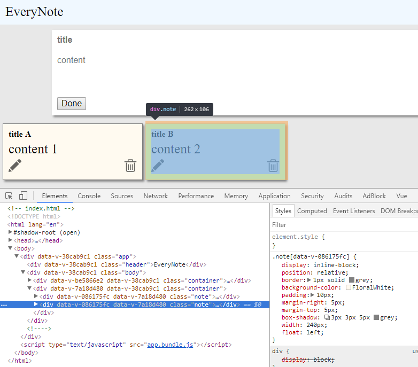Click the pencil edit icon on title A note

tap(15, 166)
